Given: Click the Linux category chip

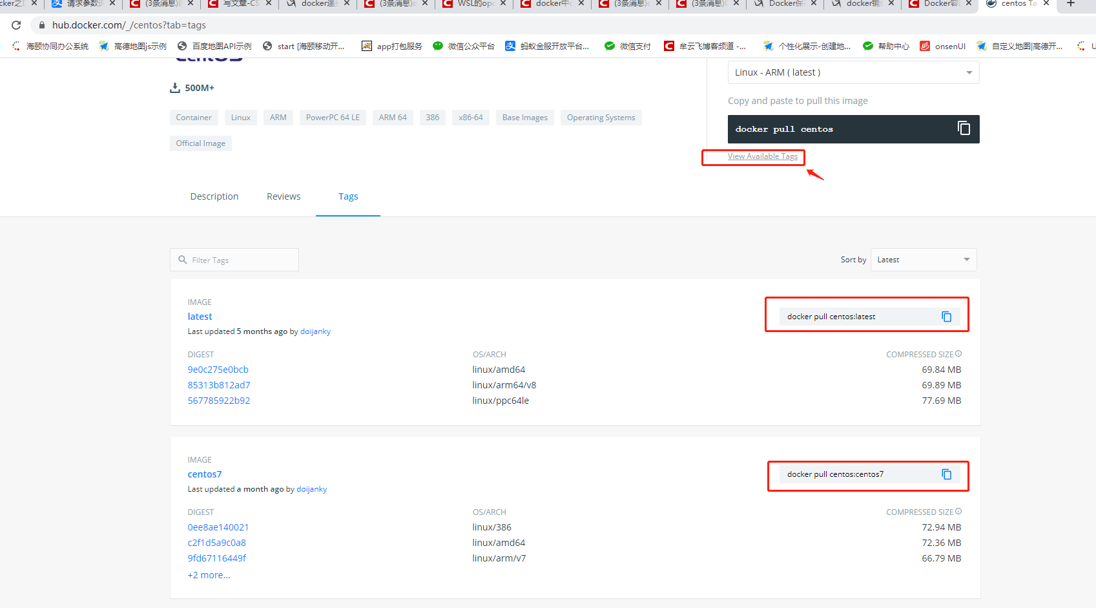Looking at the screenshot, I should (x=241, y=118).
